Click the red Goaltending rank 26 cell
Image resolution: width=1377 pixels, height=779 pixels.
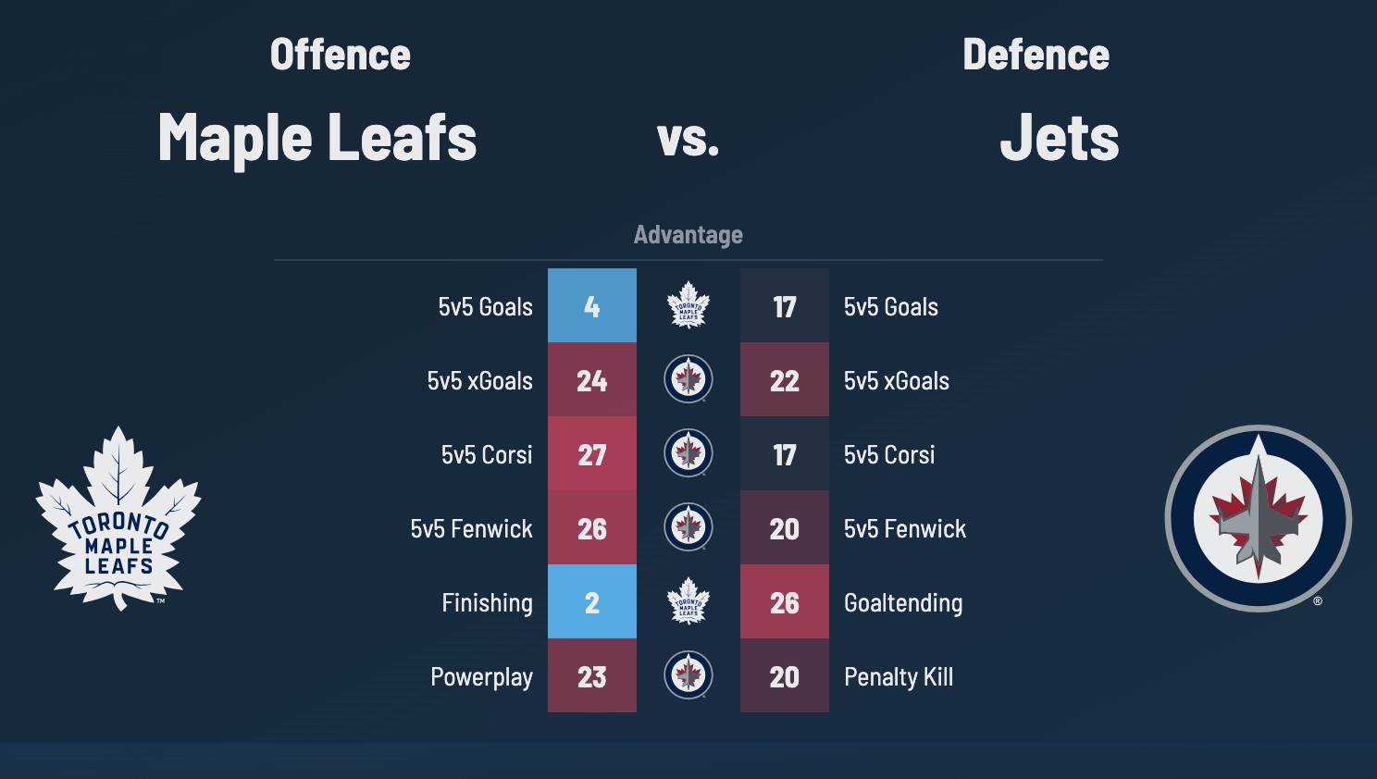click(x=785, y=601)
